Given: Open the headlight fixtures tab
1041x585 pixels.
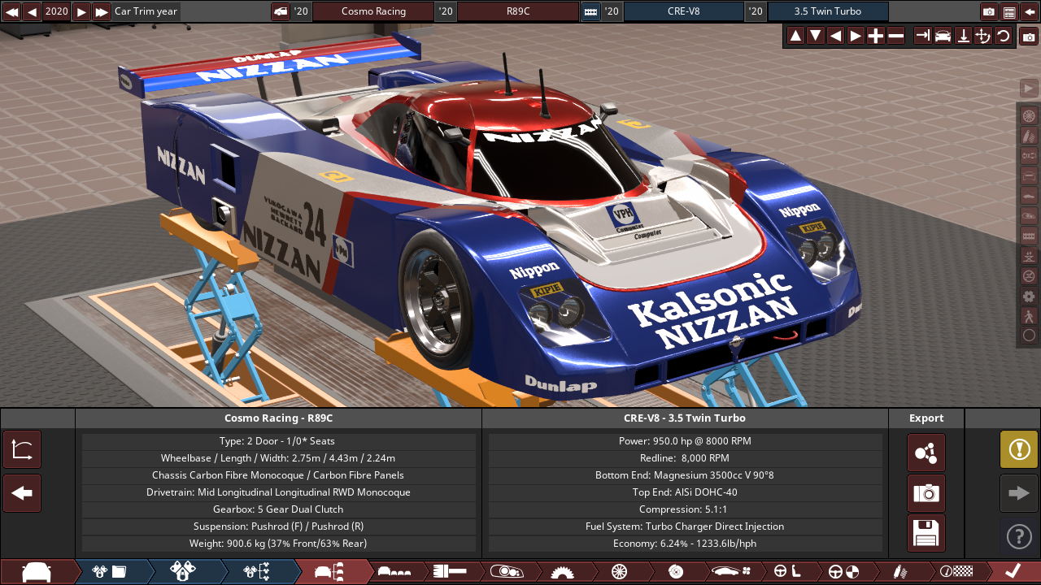Looking at the screenshot, I should click(505, 572).
